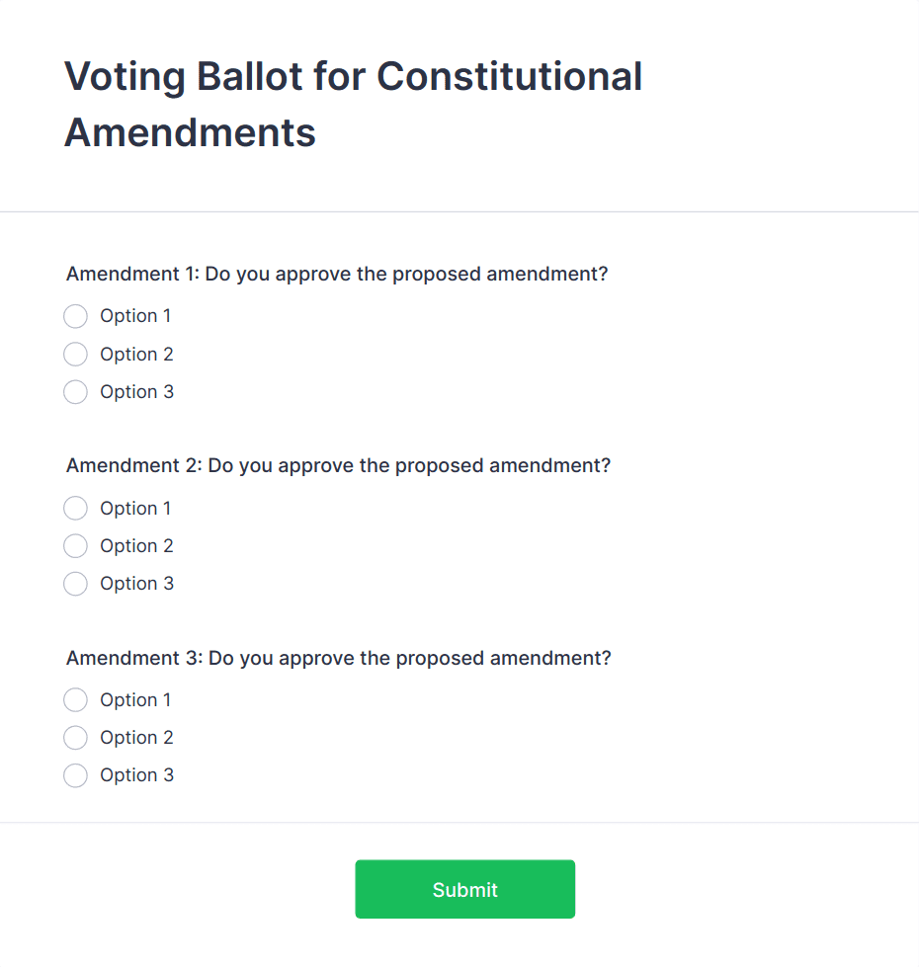Pick Option 3 radio for Amendment 3

(75, 775)
